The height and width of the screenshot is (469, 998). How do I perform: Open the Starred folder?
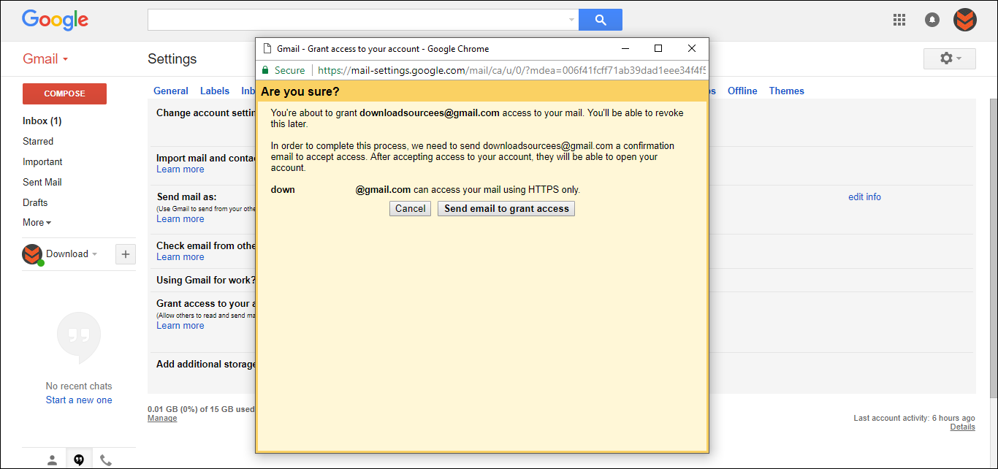38,141
